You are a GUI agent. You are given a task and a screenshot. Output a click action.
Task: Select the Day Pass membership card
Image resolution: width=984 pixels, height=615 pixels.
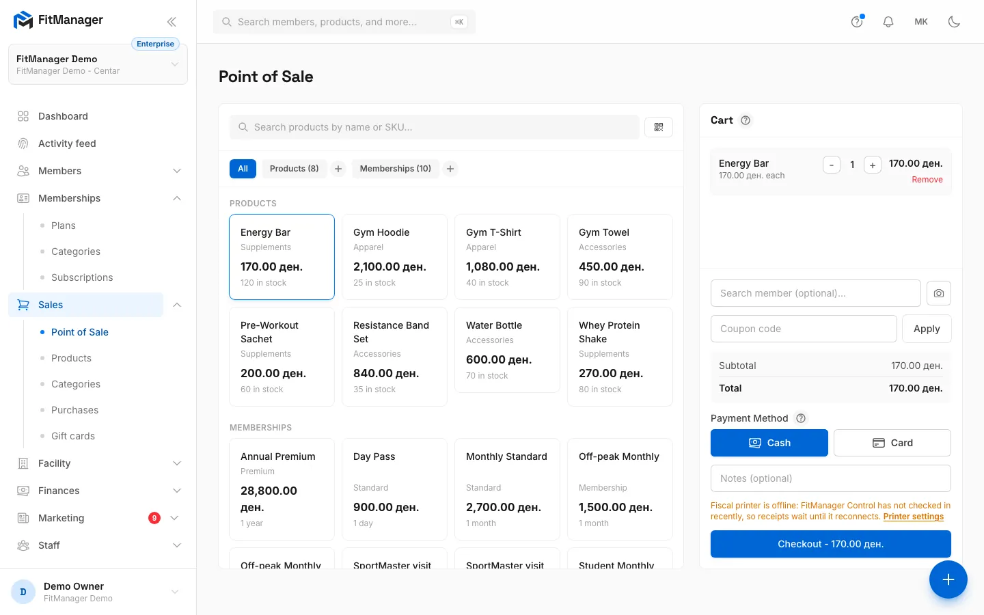tap(394, 489)
